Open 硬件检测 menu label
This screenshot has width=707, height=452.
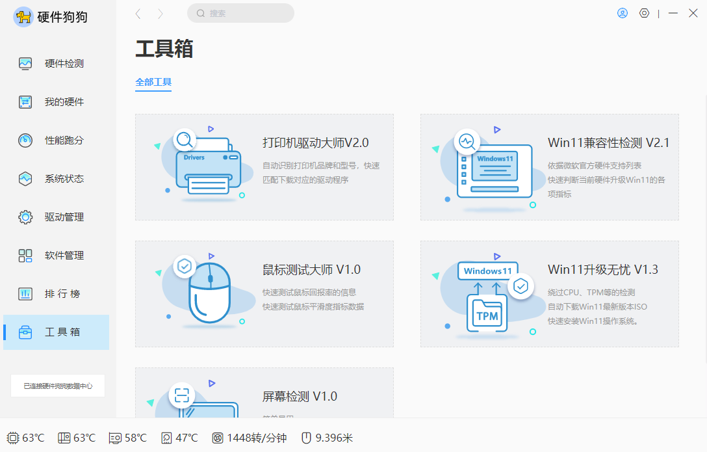(x=64, y=64)
